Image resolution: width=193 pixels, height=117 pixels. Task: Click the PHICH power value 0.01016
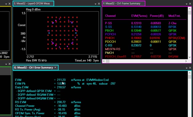(155, 38)
